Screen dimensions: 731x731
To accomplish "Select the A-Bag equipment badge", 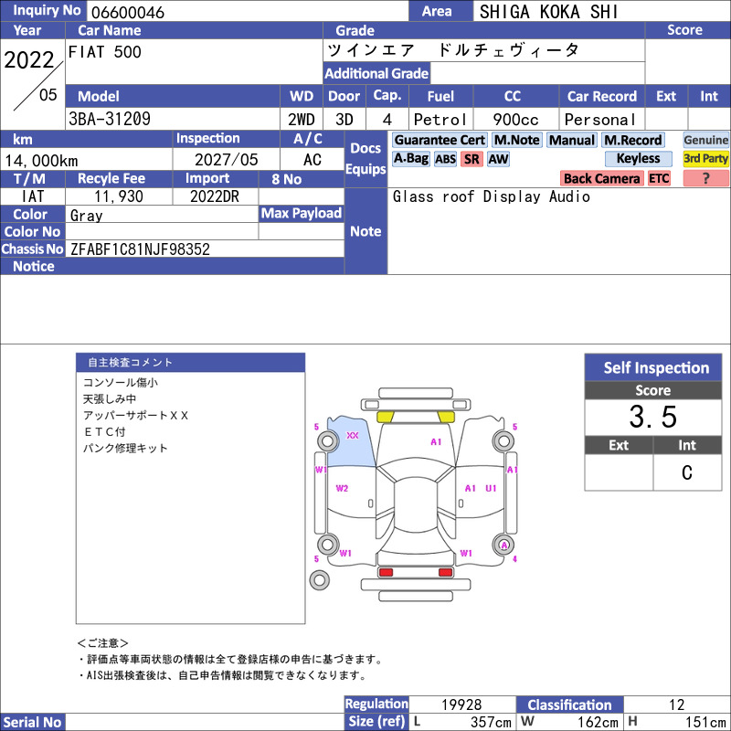I will click(410, 159).
